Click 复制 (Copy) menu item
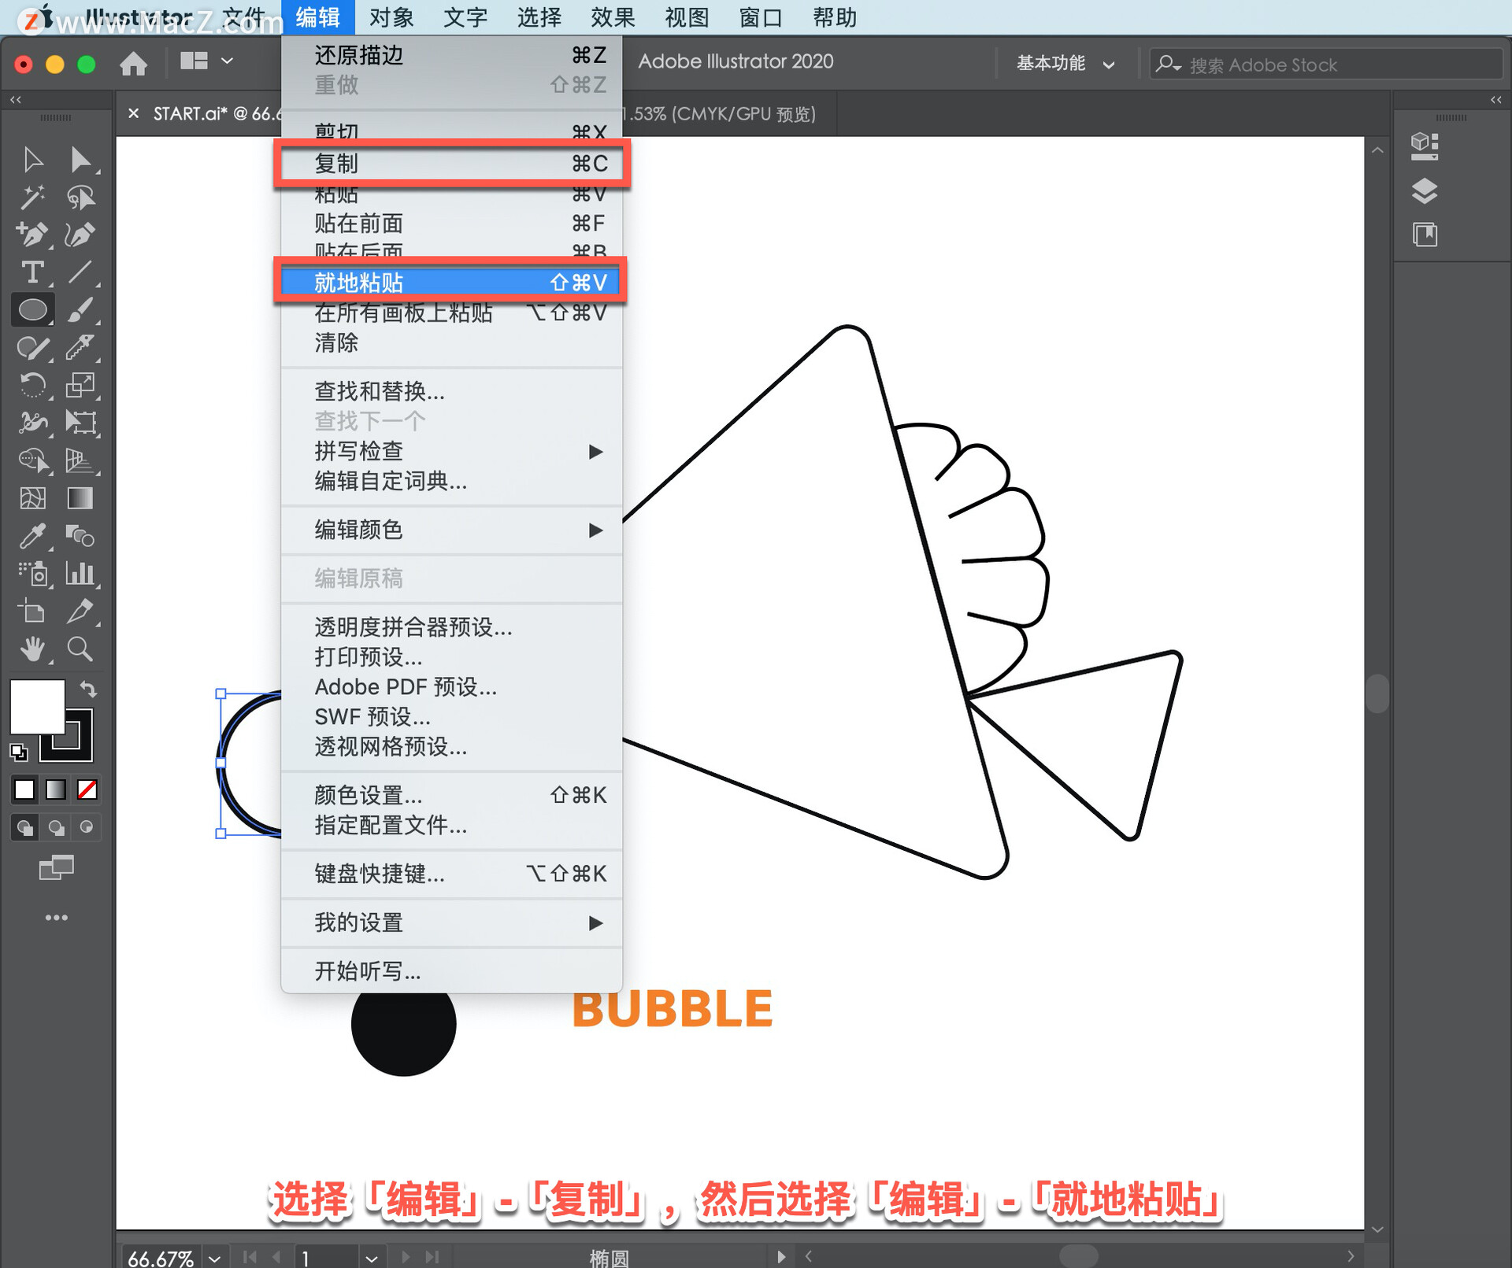Viewport: 1512px width, 1268px height. point(447,164)
